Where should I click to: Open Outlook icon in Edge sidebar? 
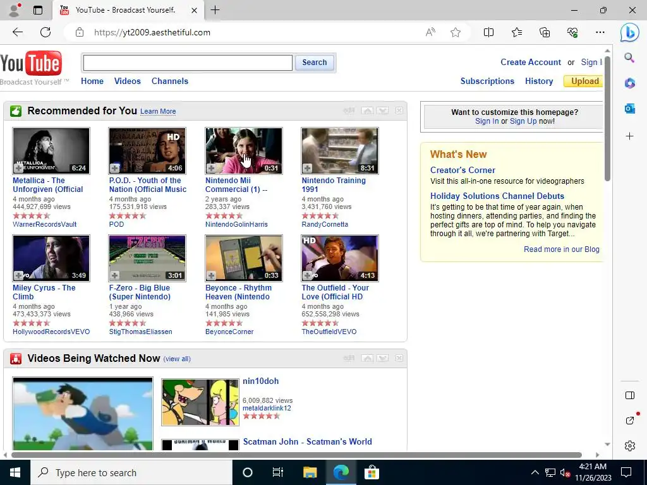[x=630, y=109]
